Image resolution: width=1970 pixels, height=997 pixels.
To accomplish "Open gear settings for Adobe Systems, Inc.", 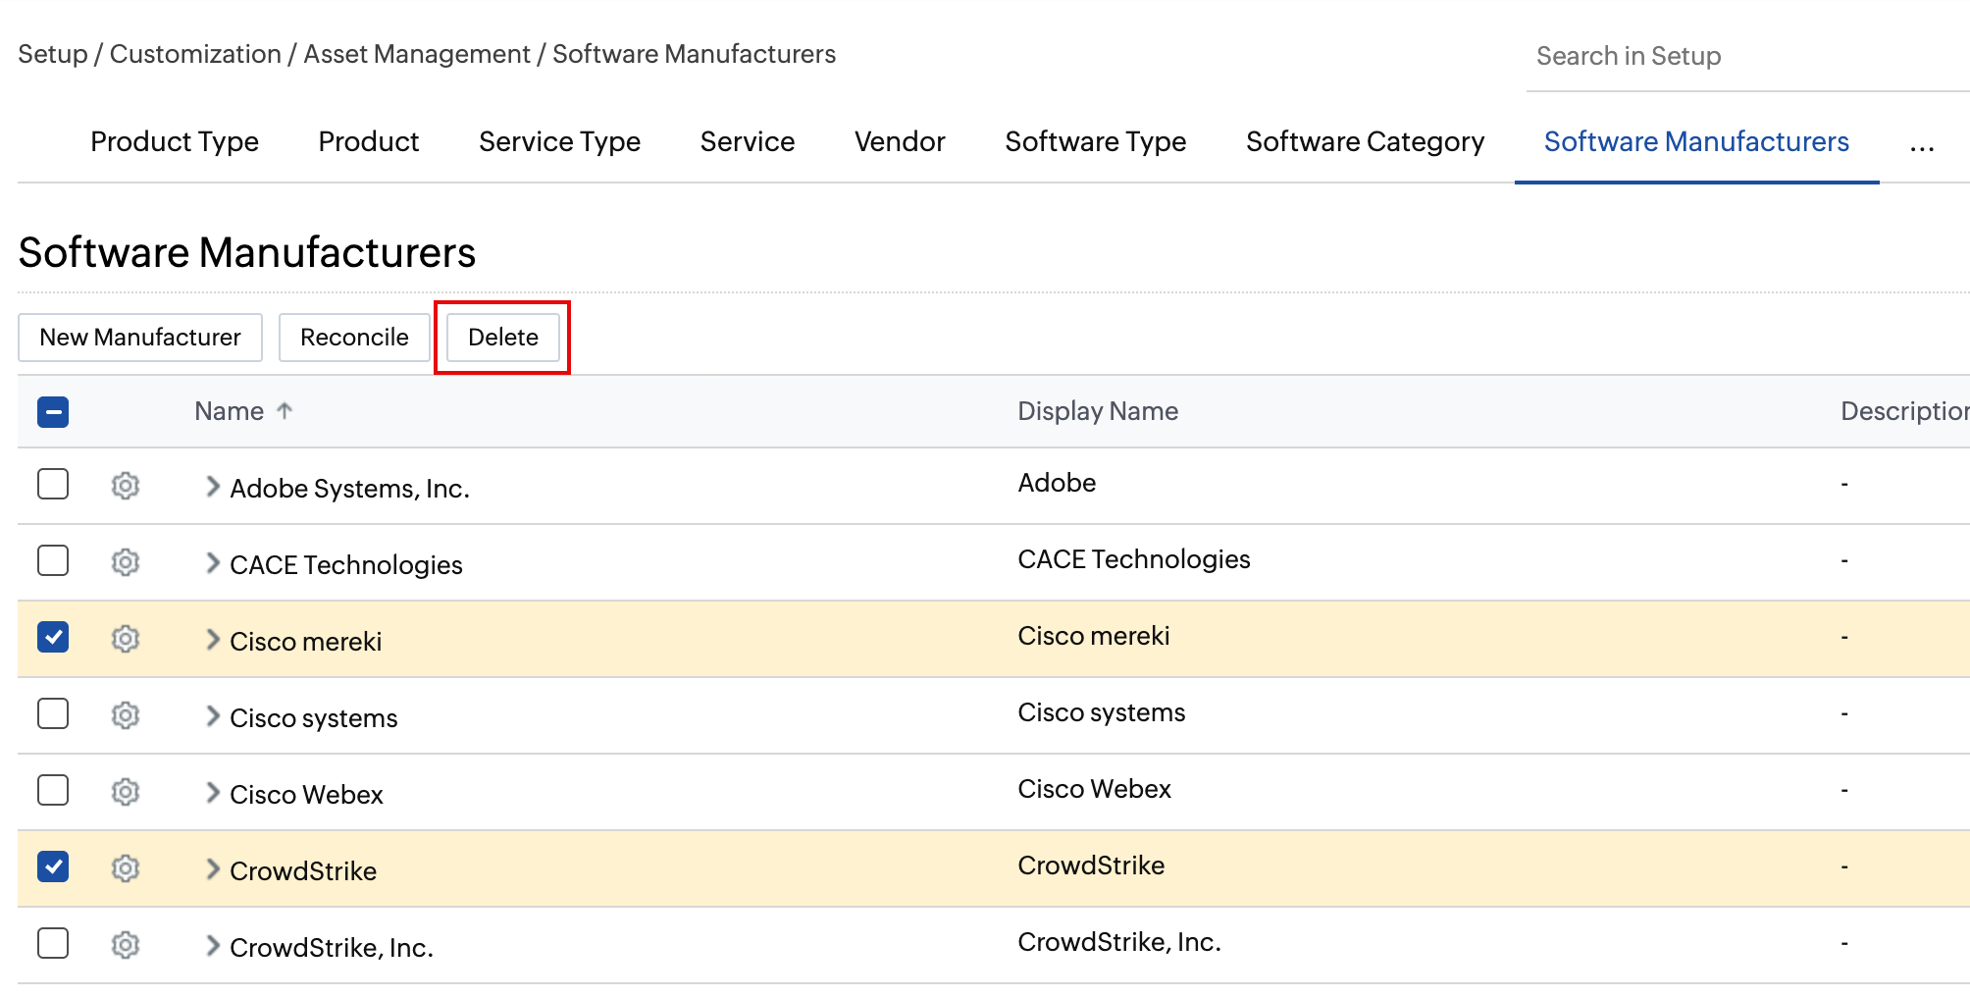I will click(125, 486).
